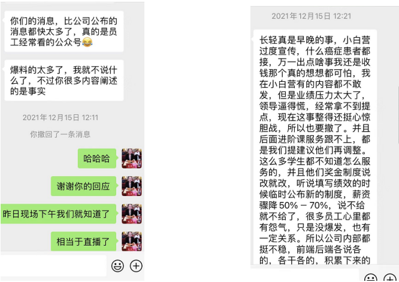Open the emoji picker in left chat
This screenshot has height=282, width=399.
click(117, 266)
